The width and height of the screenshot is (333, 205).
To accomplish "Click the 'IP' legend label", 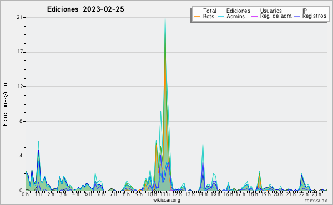I will click(x=305, y=11).
